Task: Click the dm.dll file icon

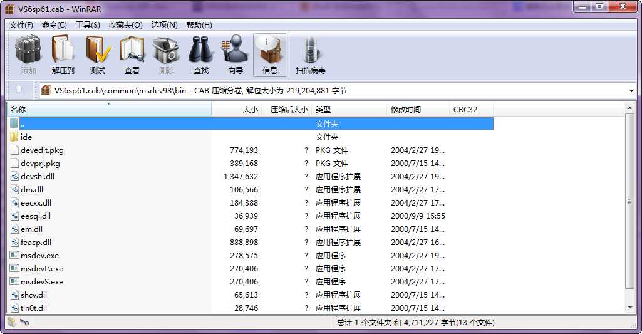Action: pos(14,189)
